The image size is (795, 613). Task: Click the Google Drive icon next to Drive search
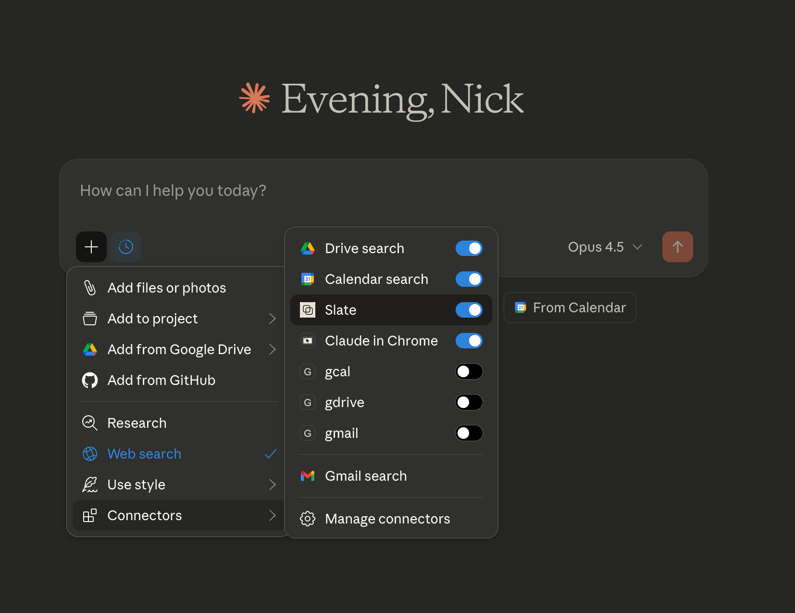click(308, 248)
